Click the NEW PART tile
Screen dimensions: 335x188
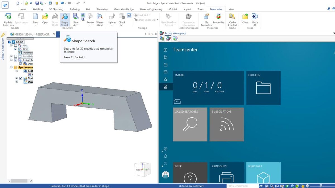point(263,173)
